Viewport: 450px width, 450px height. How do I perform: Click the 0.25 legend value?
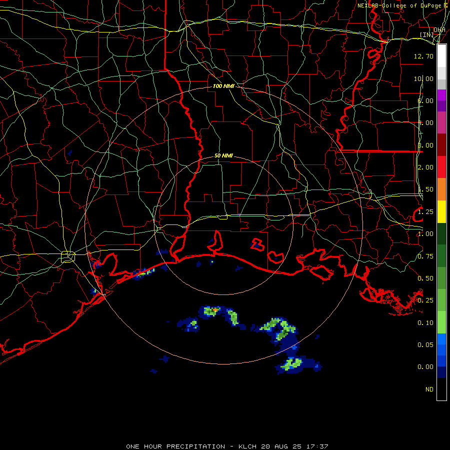[x=425, y=300]
